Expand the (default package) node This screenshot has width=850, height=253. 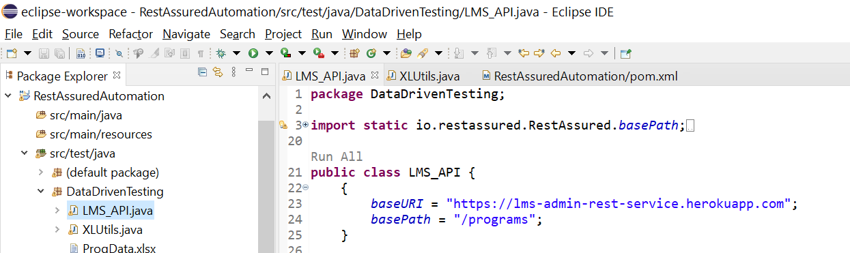(x=40, y=173)
